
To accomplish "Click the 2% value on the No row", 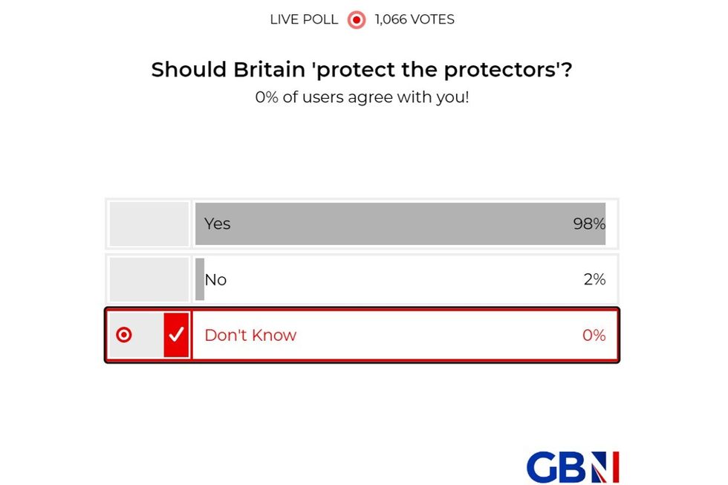I will tap(595, 279).
